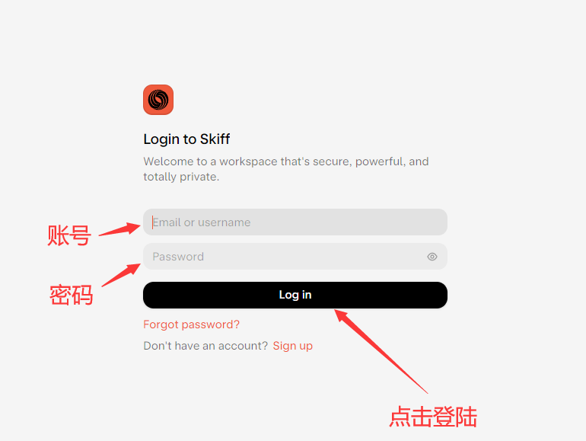Click the black swirl inside the Skiff logo
586x441 pixels.
click(x=158, y=100)
